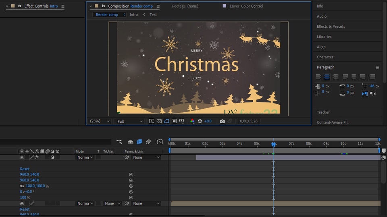Open the Effect Controls panel menu
Image resolution: width=387 pixels, height=217 pixels.
click(63, 6)
